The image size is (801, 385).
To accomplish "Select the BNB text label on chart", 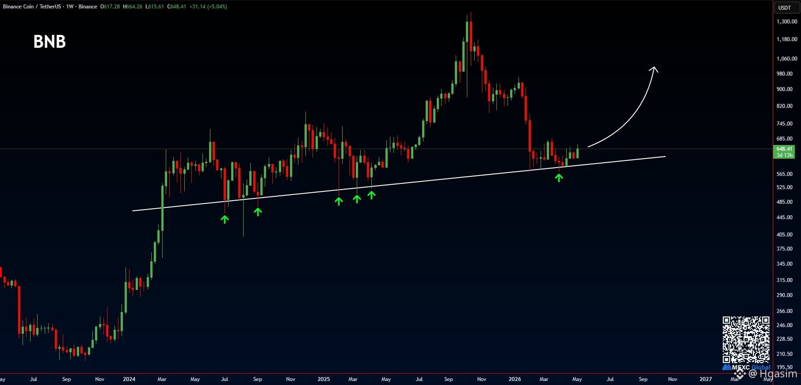I will [x=50, y=42].
